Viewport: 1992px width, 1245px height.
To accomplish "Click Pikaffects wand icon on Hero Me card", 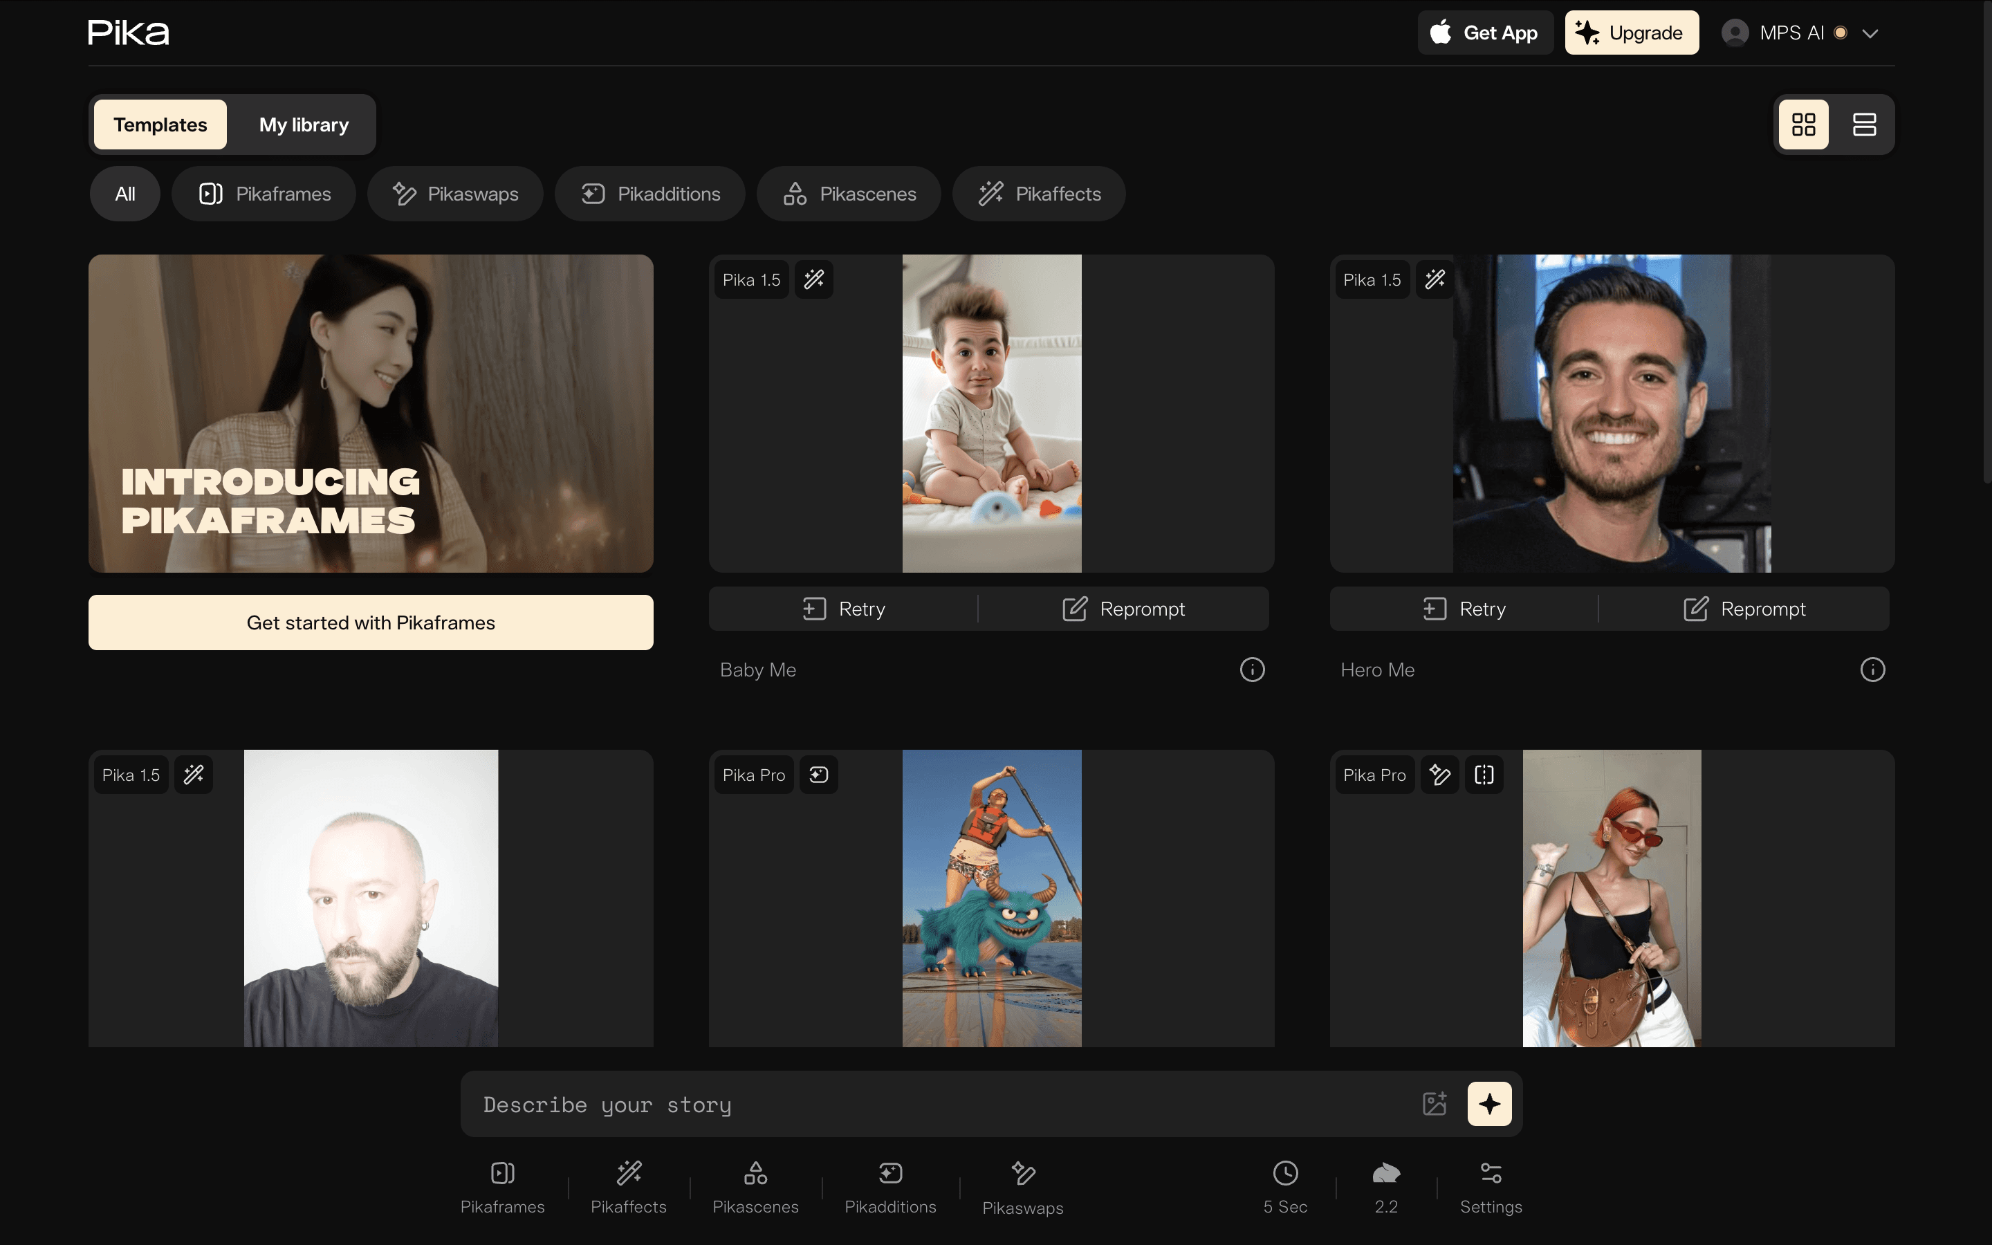I will [1435, 280].
